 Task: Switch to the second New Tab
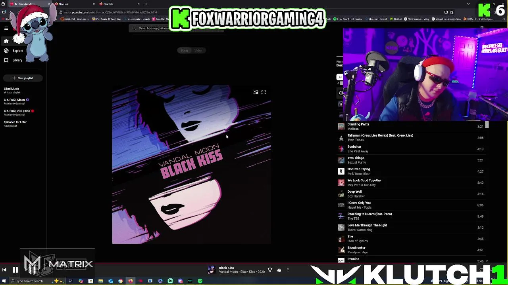[119, 4]
